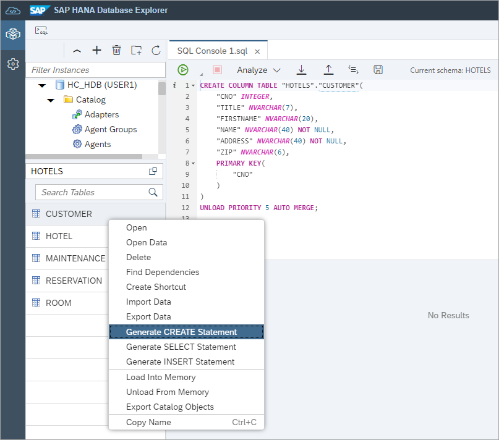Select Load Into Memory

186,377
